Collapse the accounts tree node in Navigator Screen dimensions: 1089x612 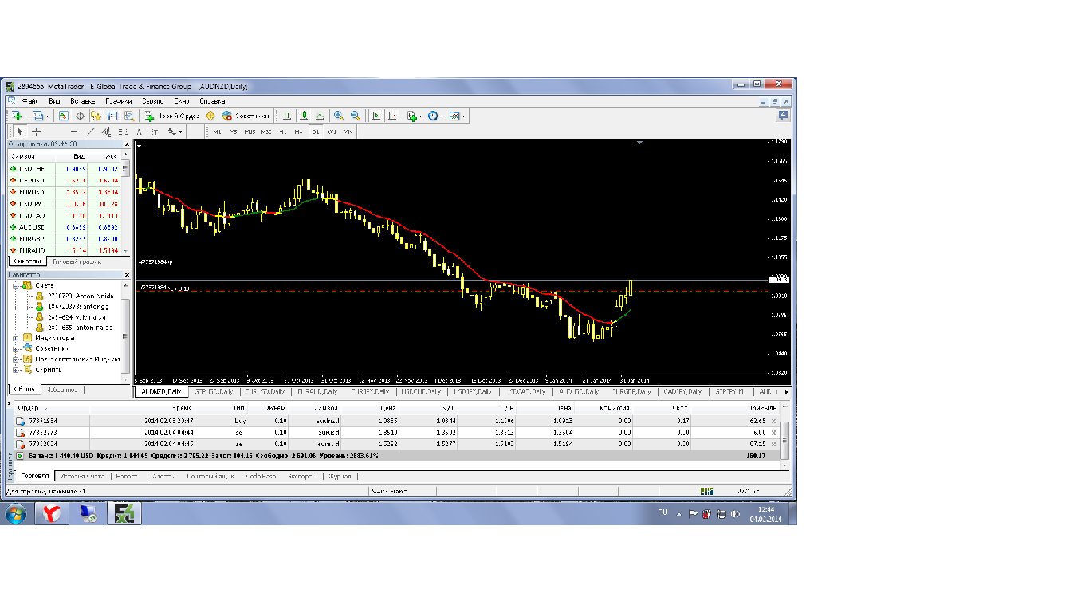[16, 285]
